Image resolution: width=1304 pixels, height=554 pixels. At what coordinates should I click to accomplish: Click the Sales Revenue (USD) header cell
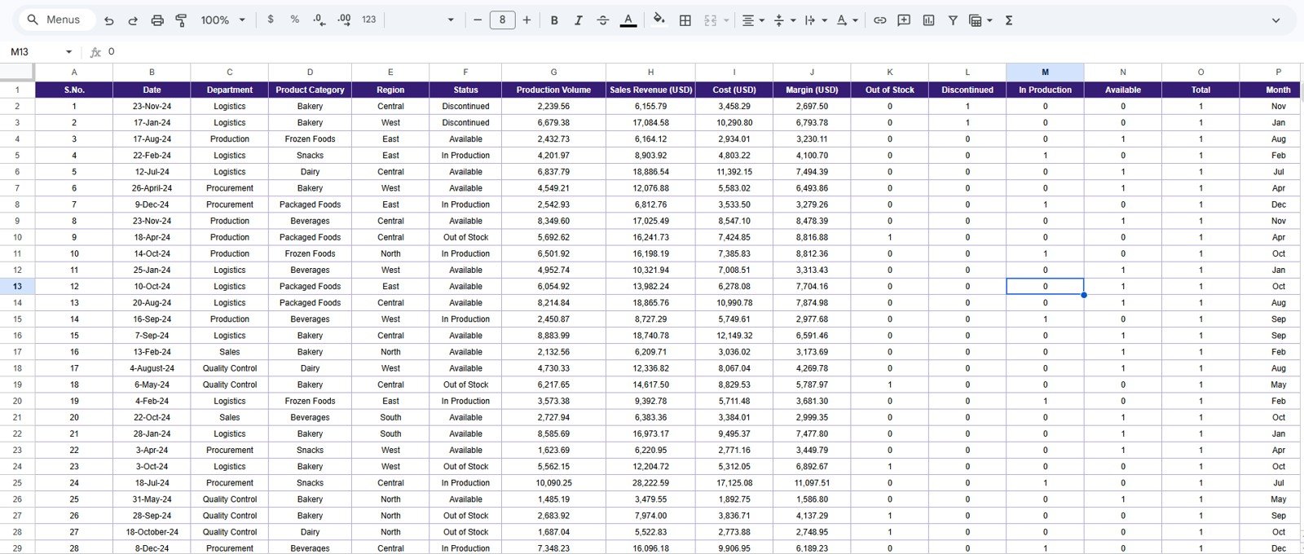tap(650, 90)
